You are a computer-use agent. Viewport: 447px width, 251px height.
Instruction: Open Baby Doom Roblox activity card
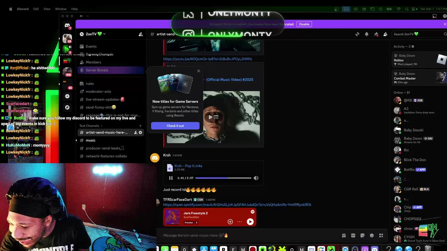tap(419, 60)
